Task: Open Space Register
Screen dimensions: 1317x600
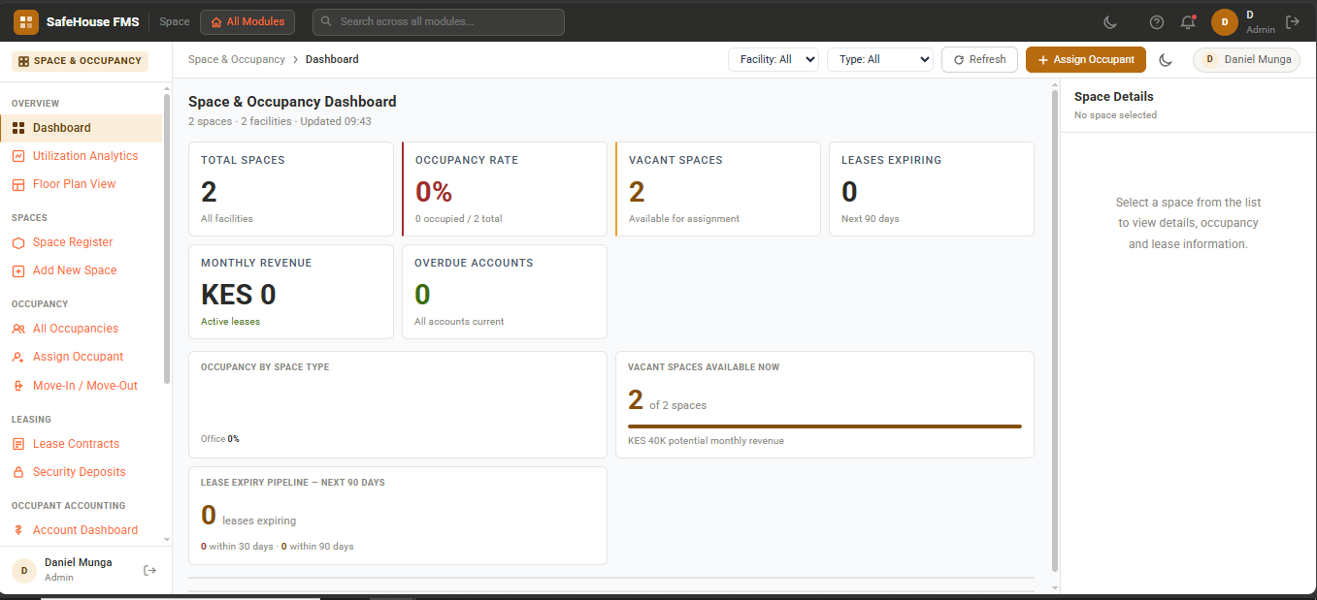Action: [82, 242]
